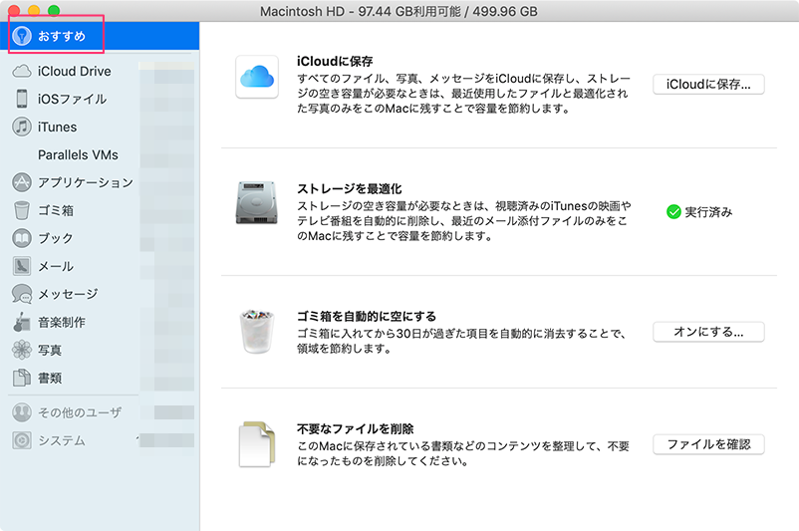Click the 音楽制作 guitar icon
Image resolution: width=799 pixels, height=531 pixels.
(21, 322)
